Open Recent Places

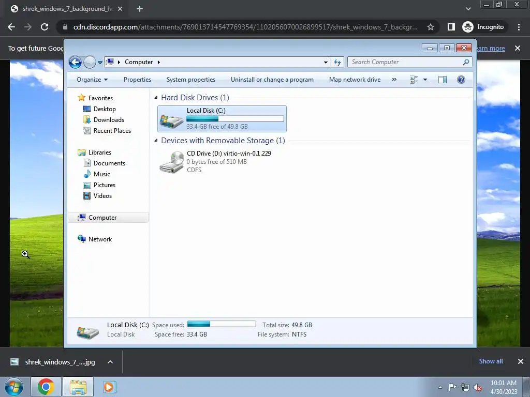[x=112, y=131]
